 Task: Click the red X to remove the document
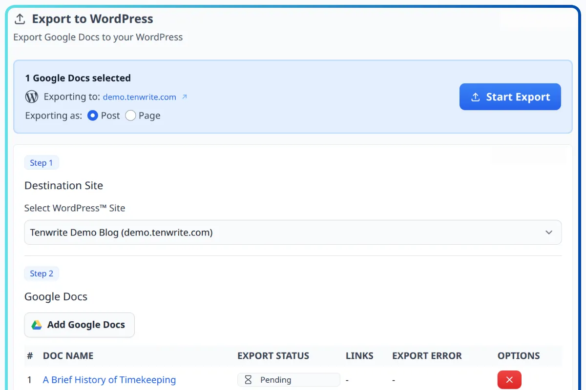pyautogui.click(x=509, y=379)
